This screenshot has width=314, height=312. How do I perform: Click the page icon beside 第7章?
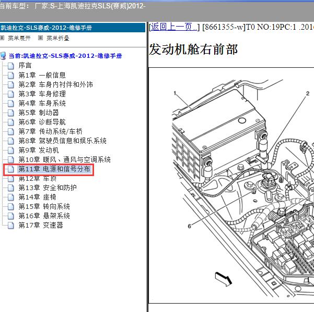(x=11, y=132)
